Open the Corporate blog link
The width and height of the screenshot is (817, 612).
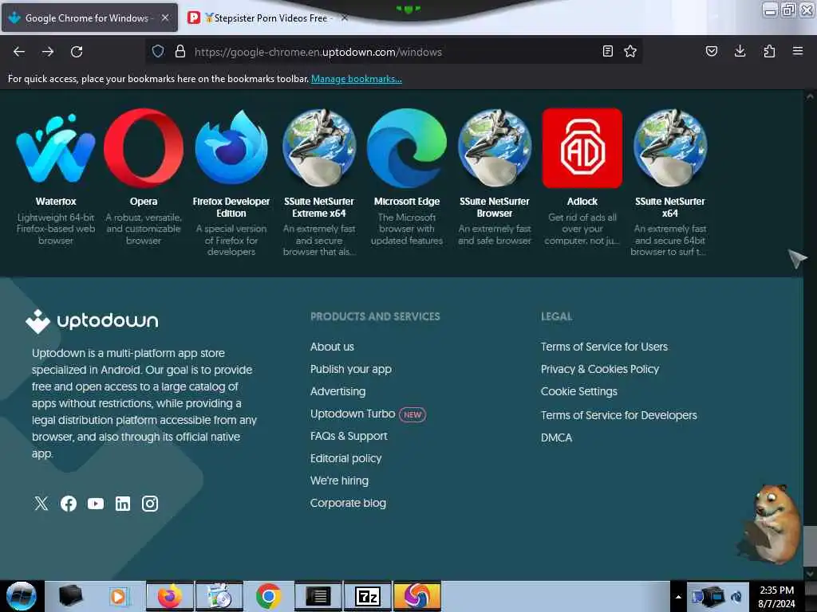tap(348, 504)
